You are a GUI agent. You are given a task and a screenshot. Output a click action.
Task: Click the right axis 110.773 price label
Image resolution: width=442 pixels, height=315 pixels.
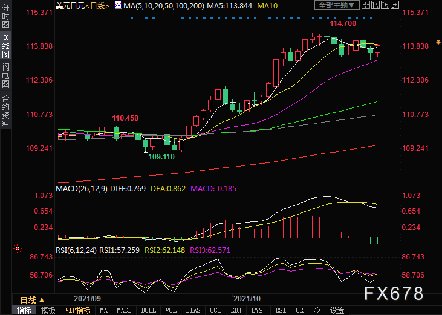point(415,115)
